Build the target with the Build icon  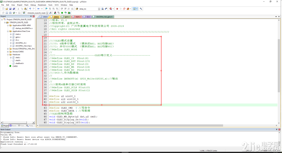[7, 13]
